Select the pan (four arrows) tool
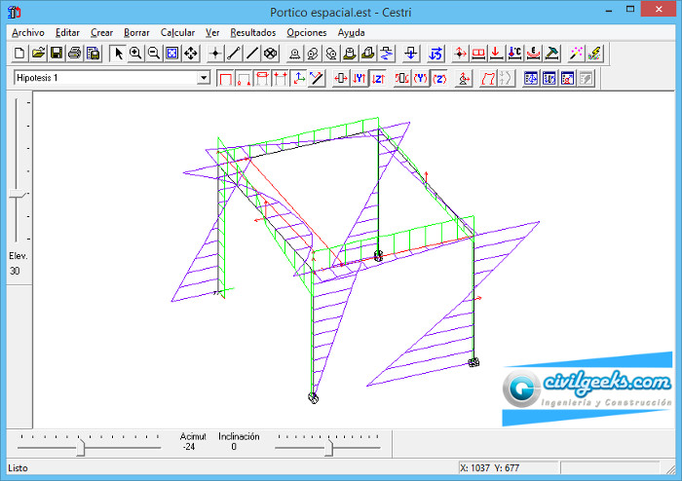The height and width of the screenshot is (481, 682). click(190, 53)
